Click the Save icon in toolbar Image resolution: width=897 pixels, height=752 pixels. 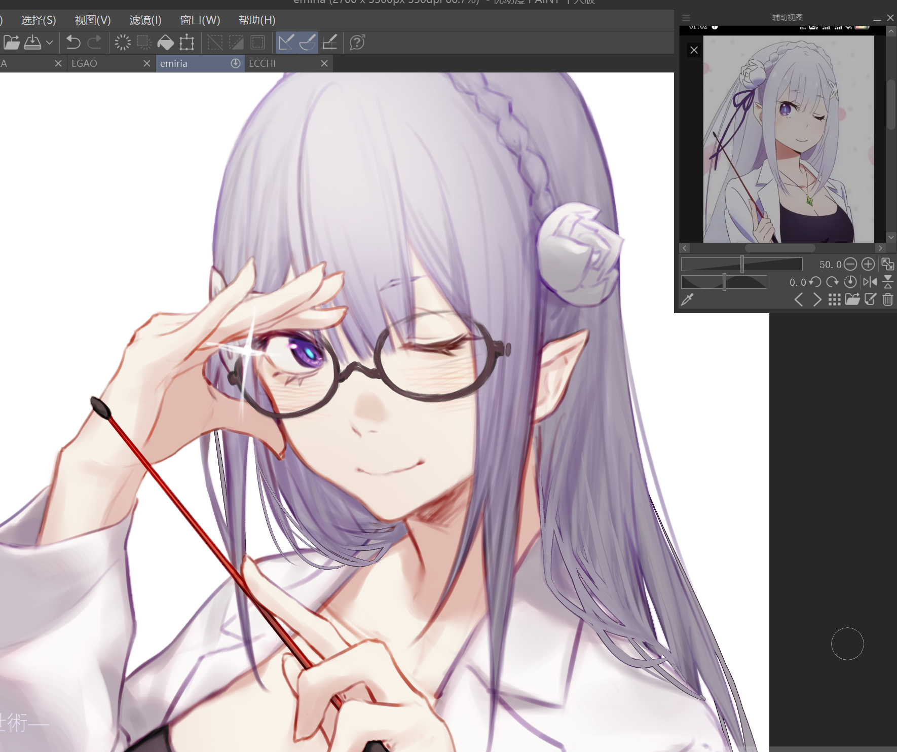(33, 43)
